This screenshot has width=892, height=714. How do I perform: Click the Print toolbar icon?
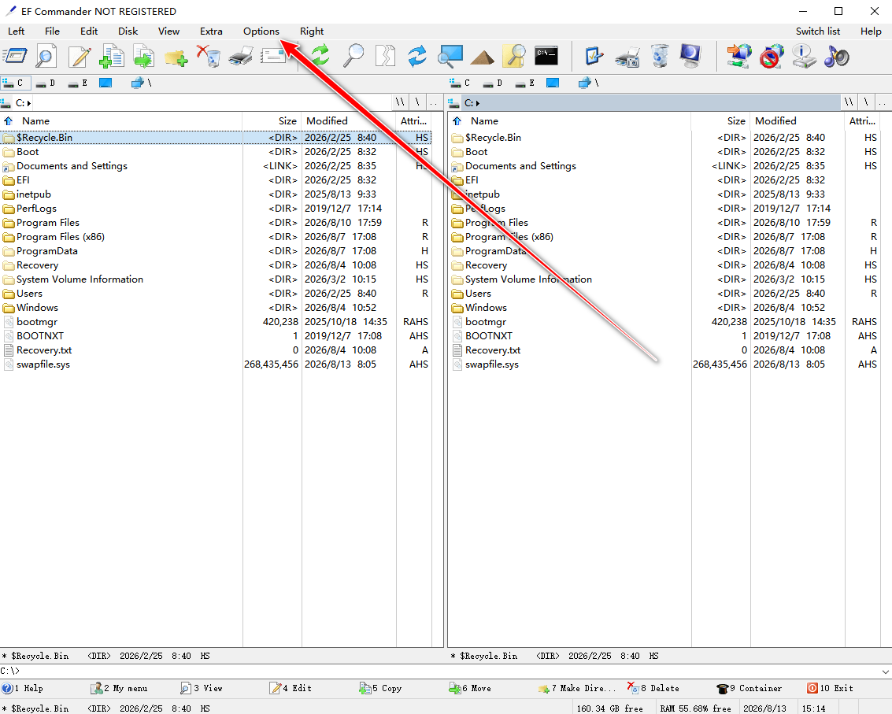tap(241, 56)
